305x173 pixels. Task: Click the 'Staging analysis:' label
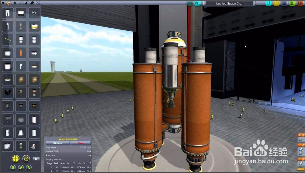pyautogui.click(x=54, y=159)
